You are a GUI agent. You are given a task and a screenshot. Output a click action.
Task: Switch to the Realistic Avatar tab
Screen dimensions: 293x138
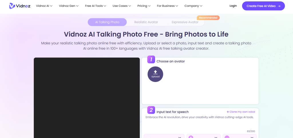tap(146, 22)
